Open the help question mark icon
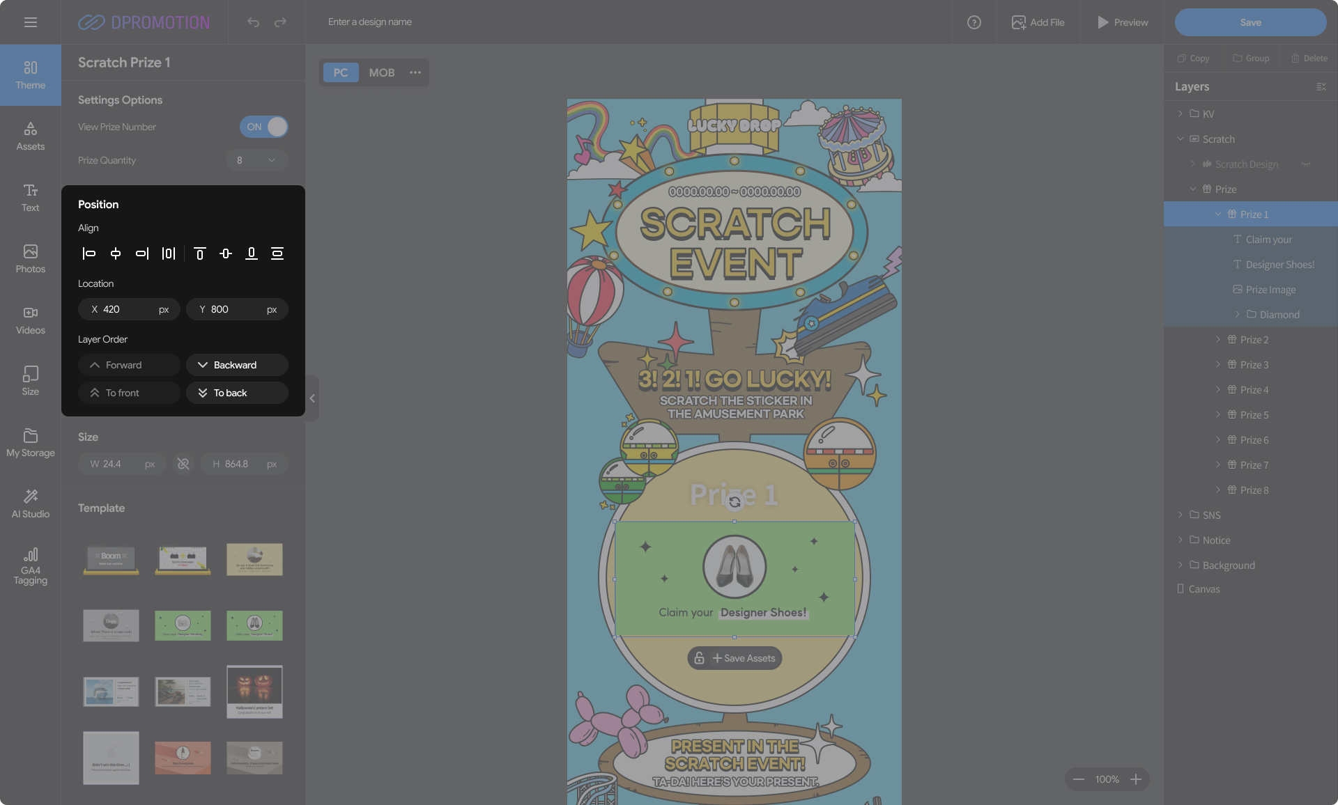1338x805 pixels. coord(974,22)
